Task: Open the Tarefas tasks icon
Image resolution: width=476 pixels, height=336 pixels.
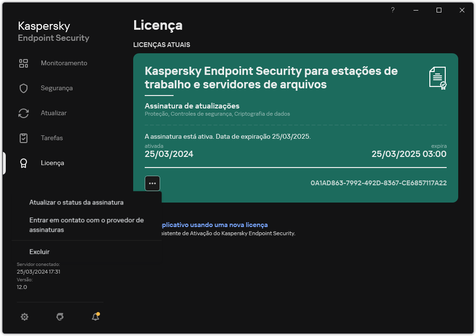Action: click(x=24, y=138)
